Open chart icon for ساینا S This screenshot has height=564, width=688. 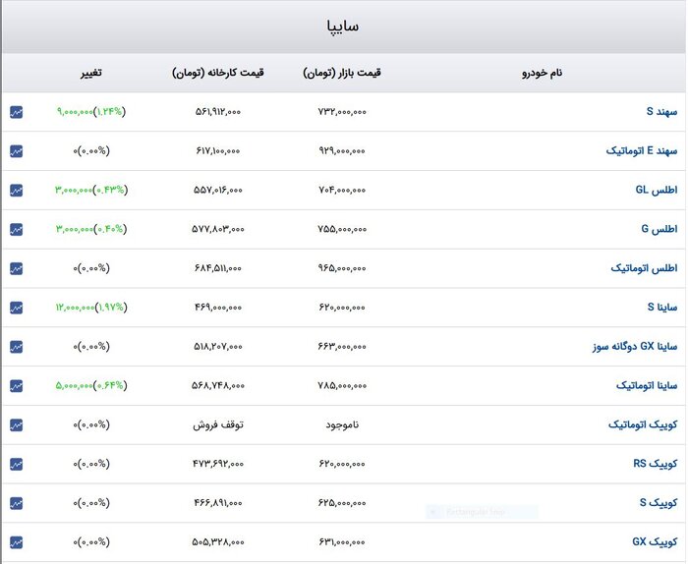(16, 308)
